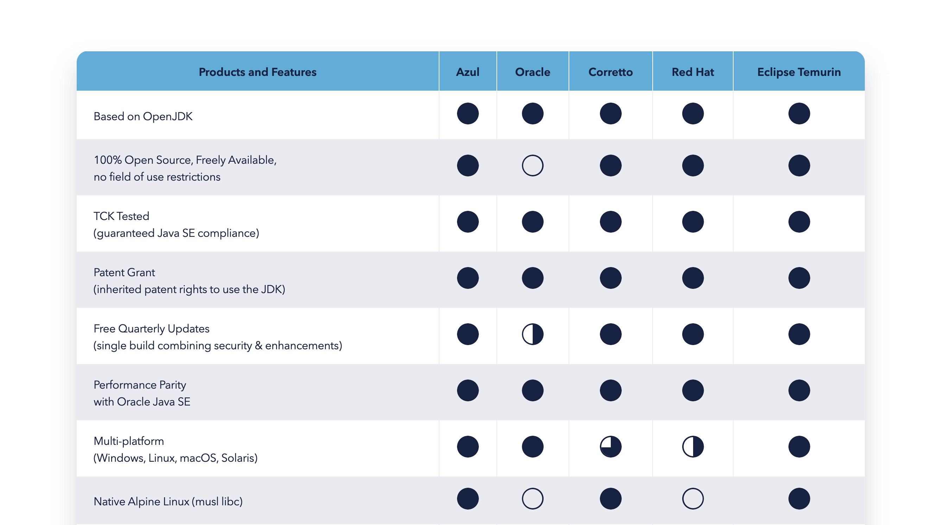Select the Oracle column header
The height and width of the screenshot is (525, 938).
[x=532, y=72]
